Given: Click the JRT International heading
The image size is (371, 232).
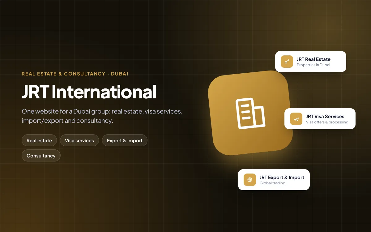Looking at the screenshot, I should click(x=89, y=92).
